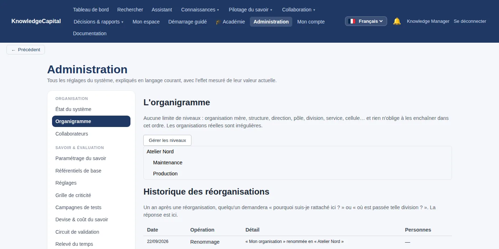This screenshot has height=249, width=499.
Task: Open Collaborateurs in sidebar
Action: (x=91, y=134)
